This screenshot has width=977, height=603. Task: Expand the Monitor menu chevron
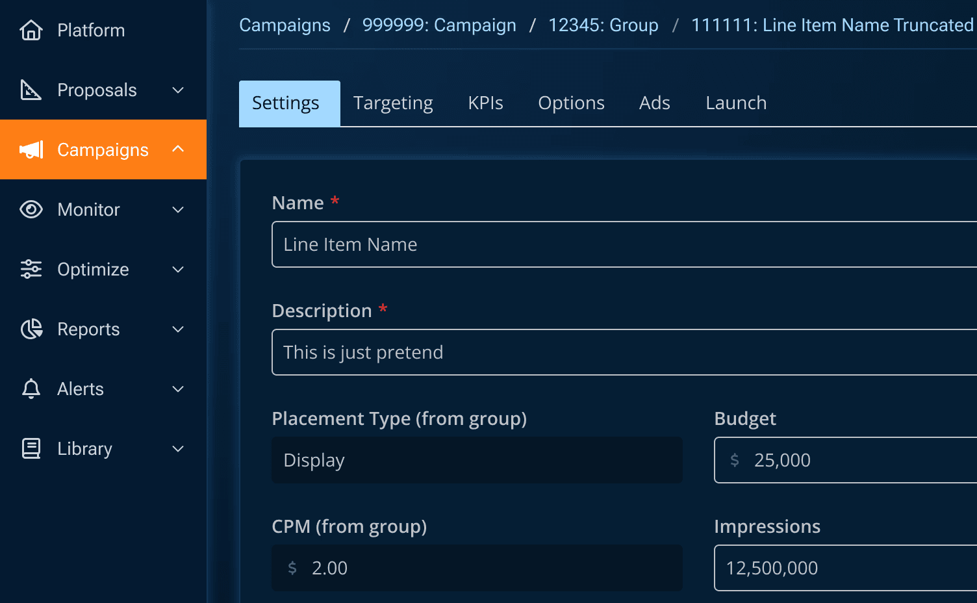(178, 209)
